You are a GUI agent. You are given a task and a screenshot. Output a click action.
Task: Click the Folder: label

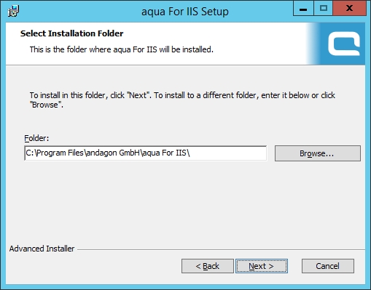coord(36,138)
